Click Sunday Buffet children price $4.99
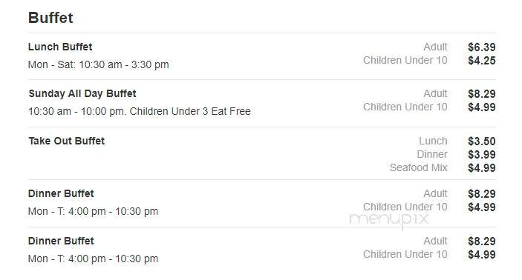The height and width of the screenshot is (280, 522). tap(482, 107)
